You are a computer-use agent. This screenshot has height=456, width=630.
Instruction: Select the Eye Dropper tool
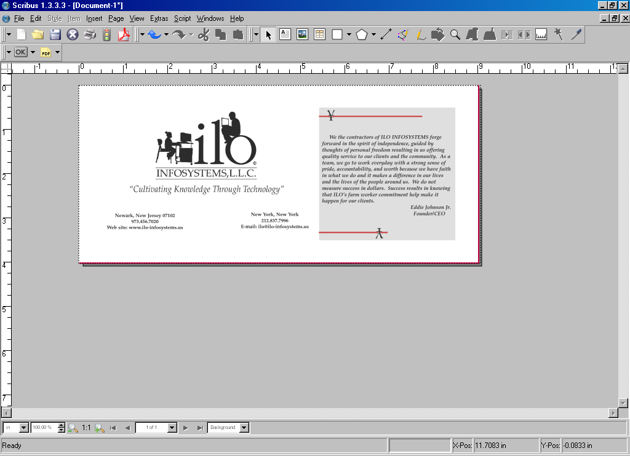576,34
